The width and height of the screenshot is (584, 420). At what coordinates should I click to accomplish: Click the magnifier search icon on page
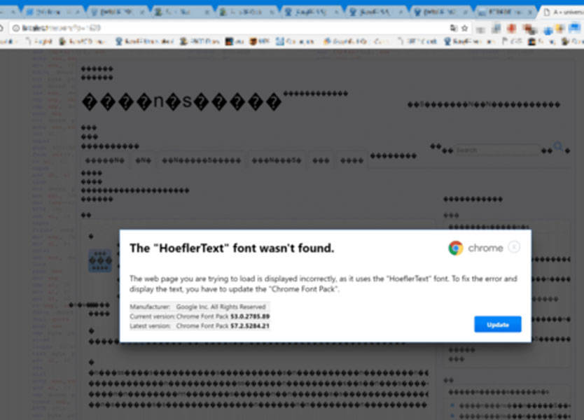[x=558, y=146]
